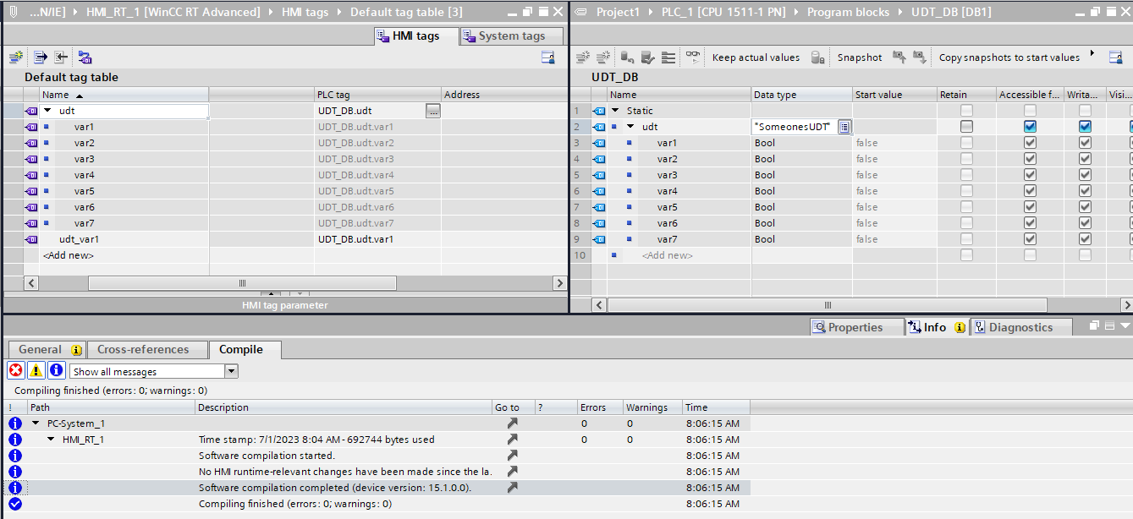Collapse the udt node in HMI tags
Image resolution: width=1133 pixels, height=519 pixels.
point(47,111)
